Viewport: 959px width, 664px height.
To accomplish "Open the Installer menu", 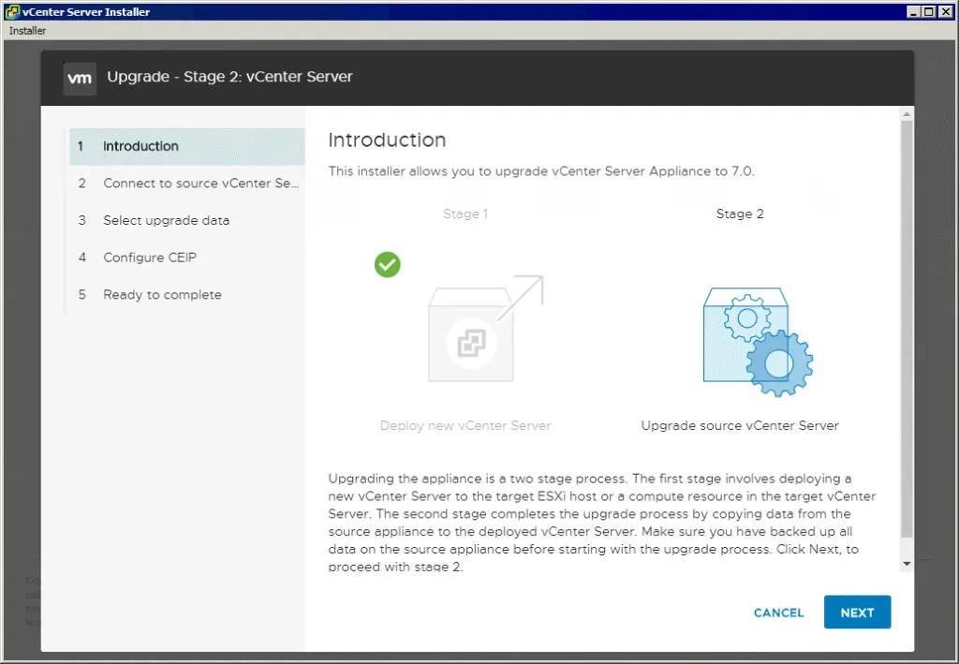I will [x=26, y=30].
